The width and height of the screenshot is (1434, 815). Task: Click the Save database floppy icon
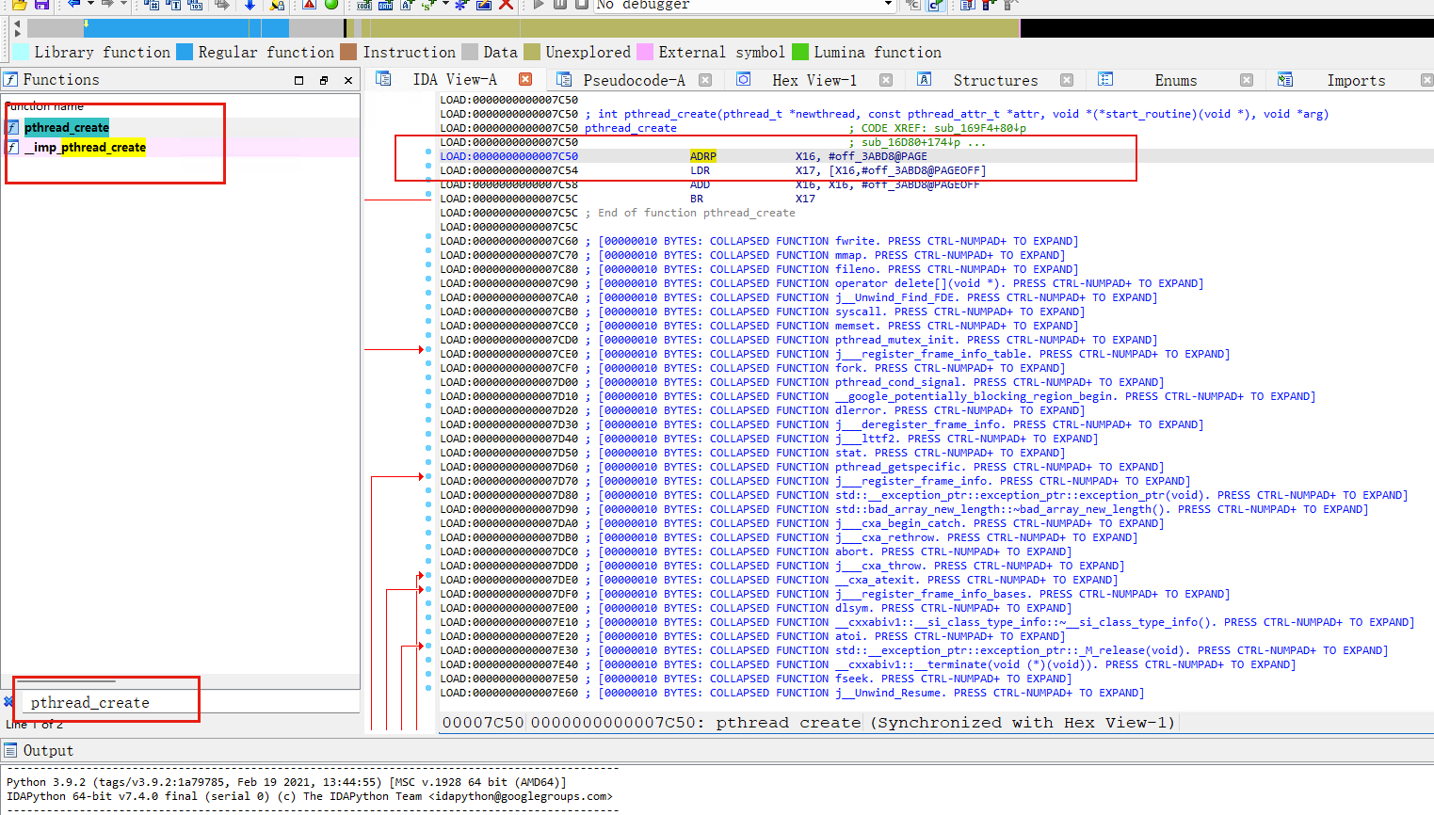(40, 4)
